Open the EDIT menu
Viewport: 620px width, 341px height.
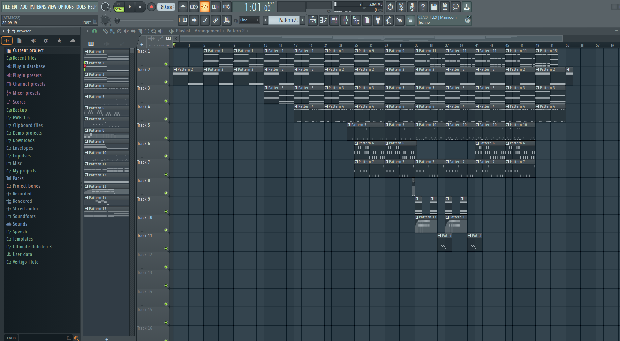(x=15, y=7)
